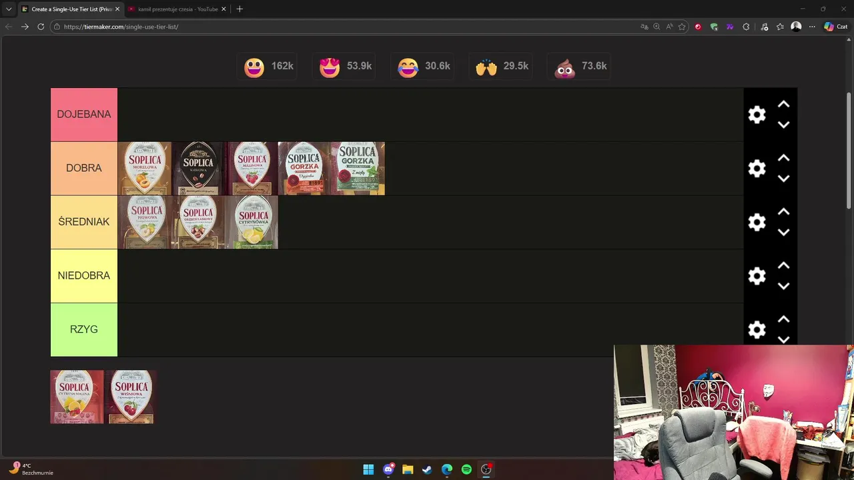Open Discord from the taskbar

point(388,469)
